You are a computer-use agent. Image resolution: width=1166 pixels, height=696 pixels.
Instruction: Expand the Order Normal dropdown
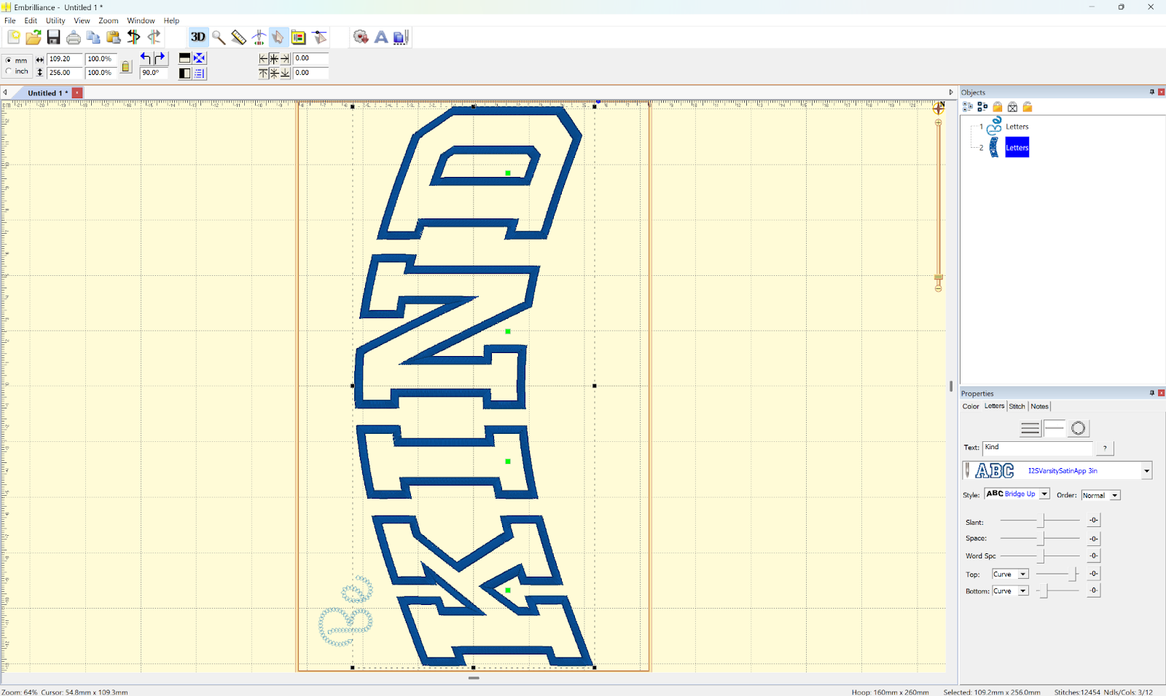(1114, 496)
